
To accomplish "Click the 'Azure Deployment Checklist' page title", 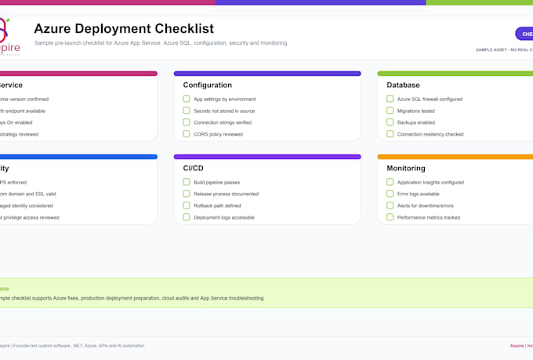I will click(x=124, y=28).
